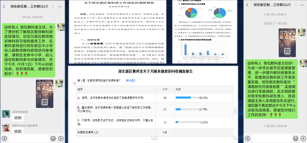Tap the 实验学校张毅 avatar in left chat

click(x=6, y=114)
